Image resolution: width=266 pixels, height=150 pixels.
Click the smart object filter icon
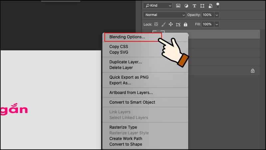(x=210, y=6)
